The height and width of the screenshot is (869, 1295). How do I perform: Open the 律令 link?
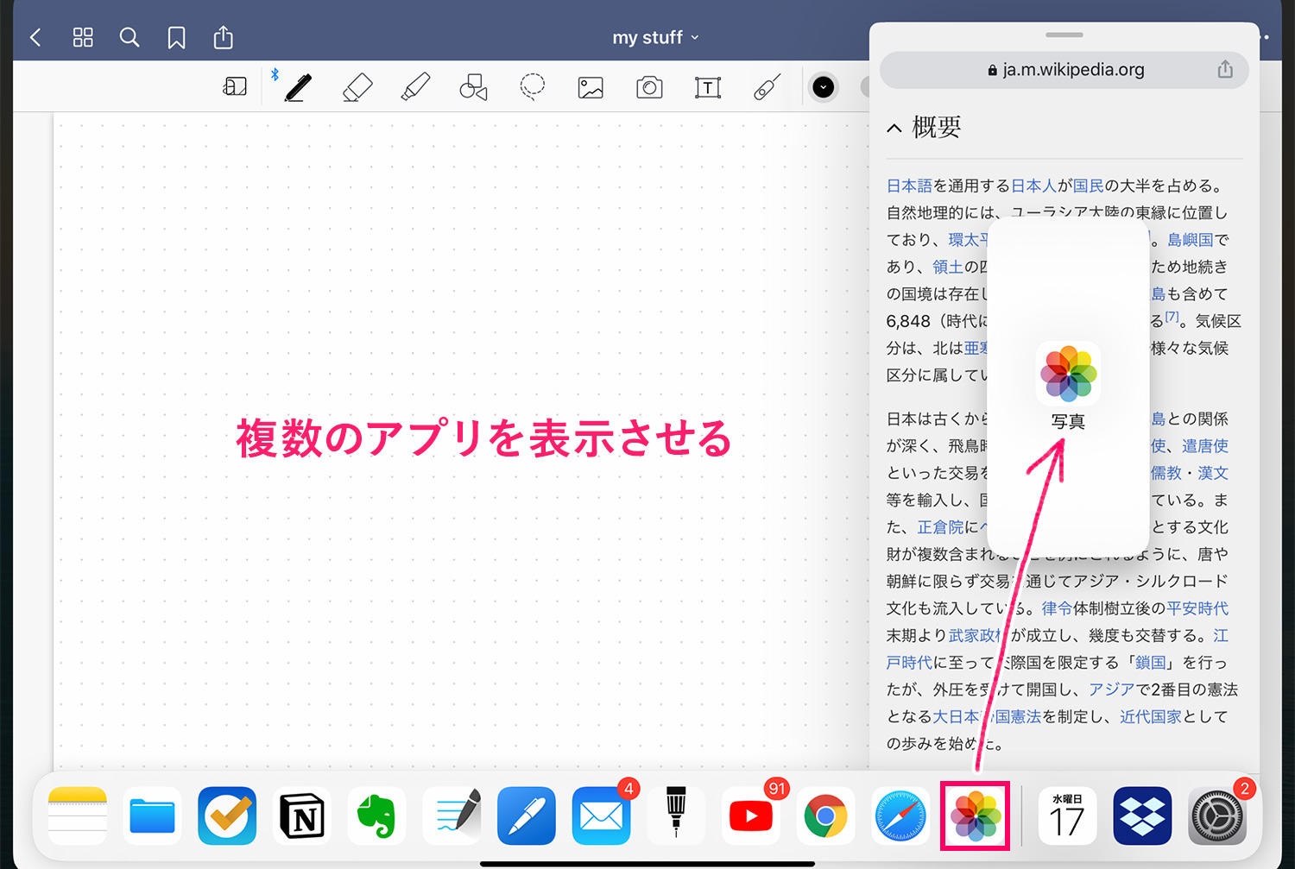(x=1057, y=608)
